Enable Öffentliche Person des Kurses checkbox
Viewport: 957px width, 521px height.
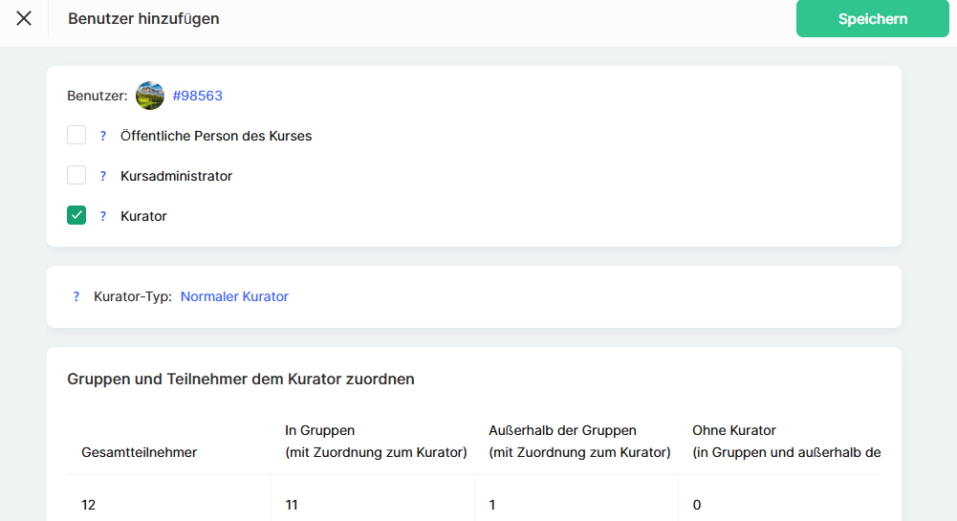76,136
